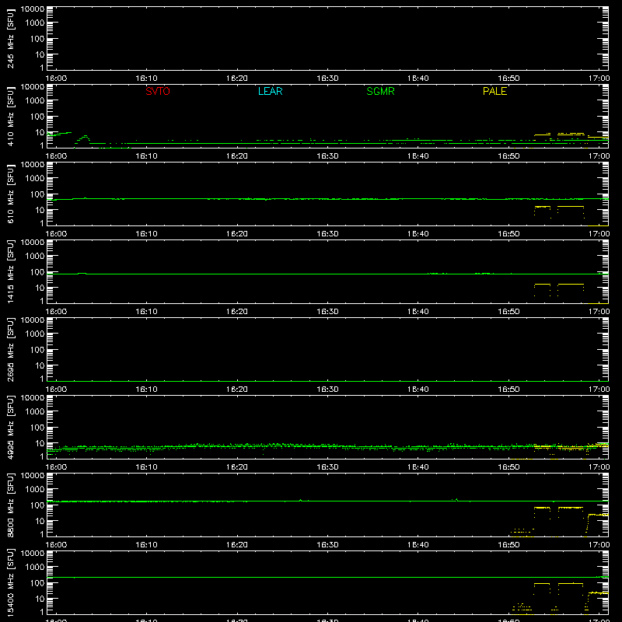Click the 1000 tick value on 410 MHz axis

click(35, 101)
